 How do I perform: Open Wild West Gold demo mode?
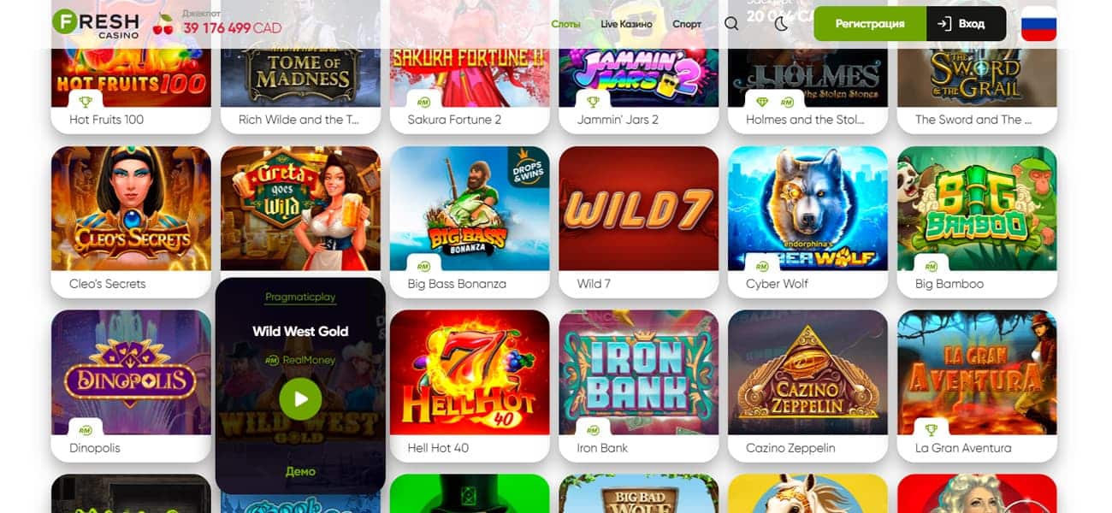(x=300, y=471)
